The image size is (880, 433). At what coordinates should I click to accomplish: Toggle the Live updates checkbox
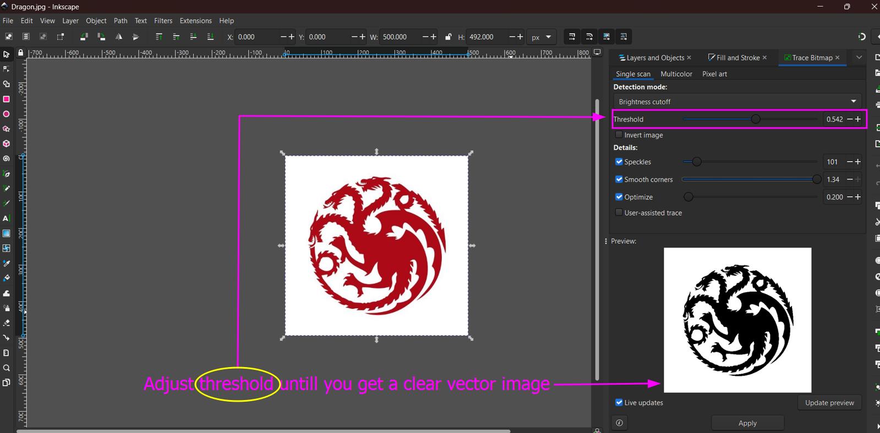click(x=619, y=402)
